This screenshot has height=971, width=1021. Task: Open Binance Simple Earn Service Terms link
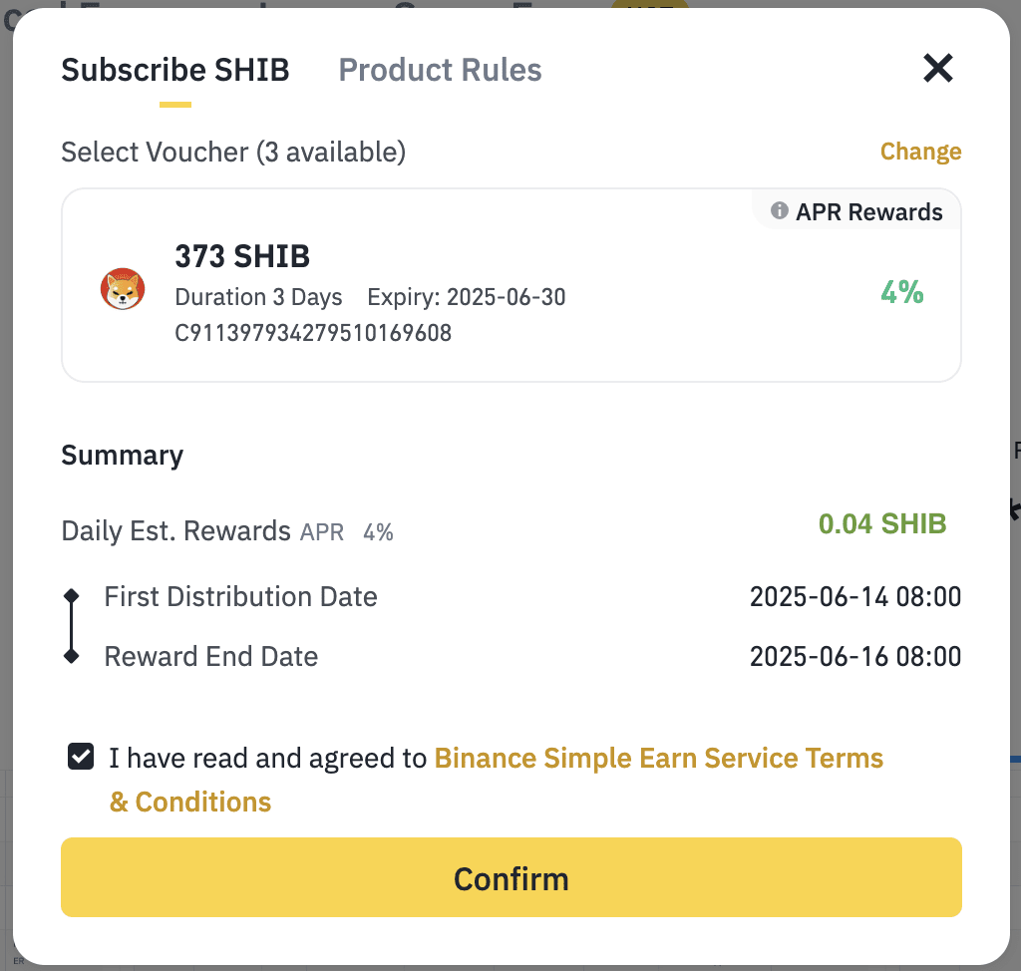click(x=658, y=759)
